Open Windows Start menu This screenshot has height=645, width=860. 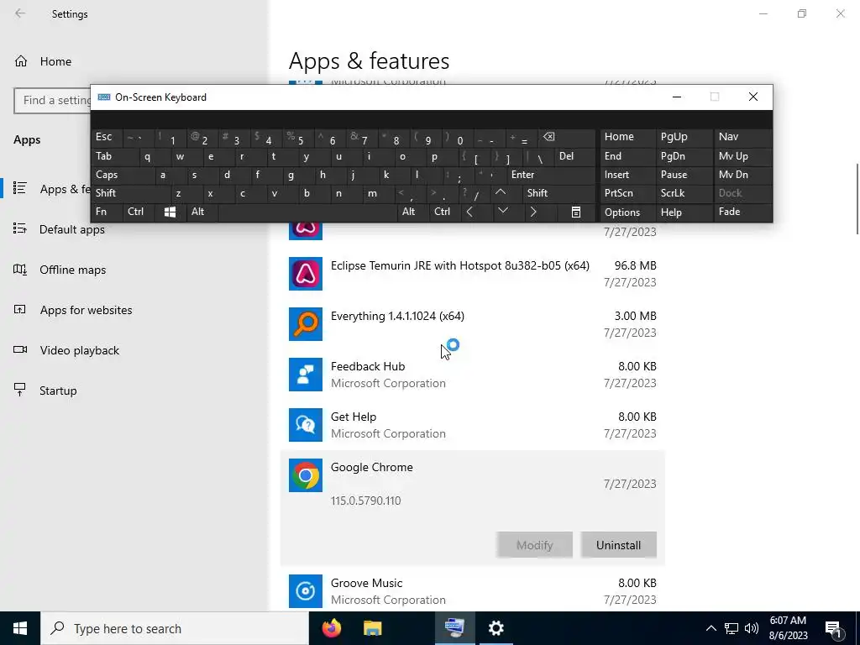(x=20, y=628)
